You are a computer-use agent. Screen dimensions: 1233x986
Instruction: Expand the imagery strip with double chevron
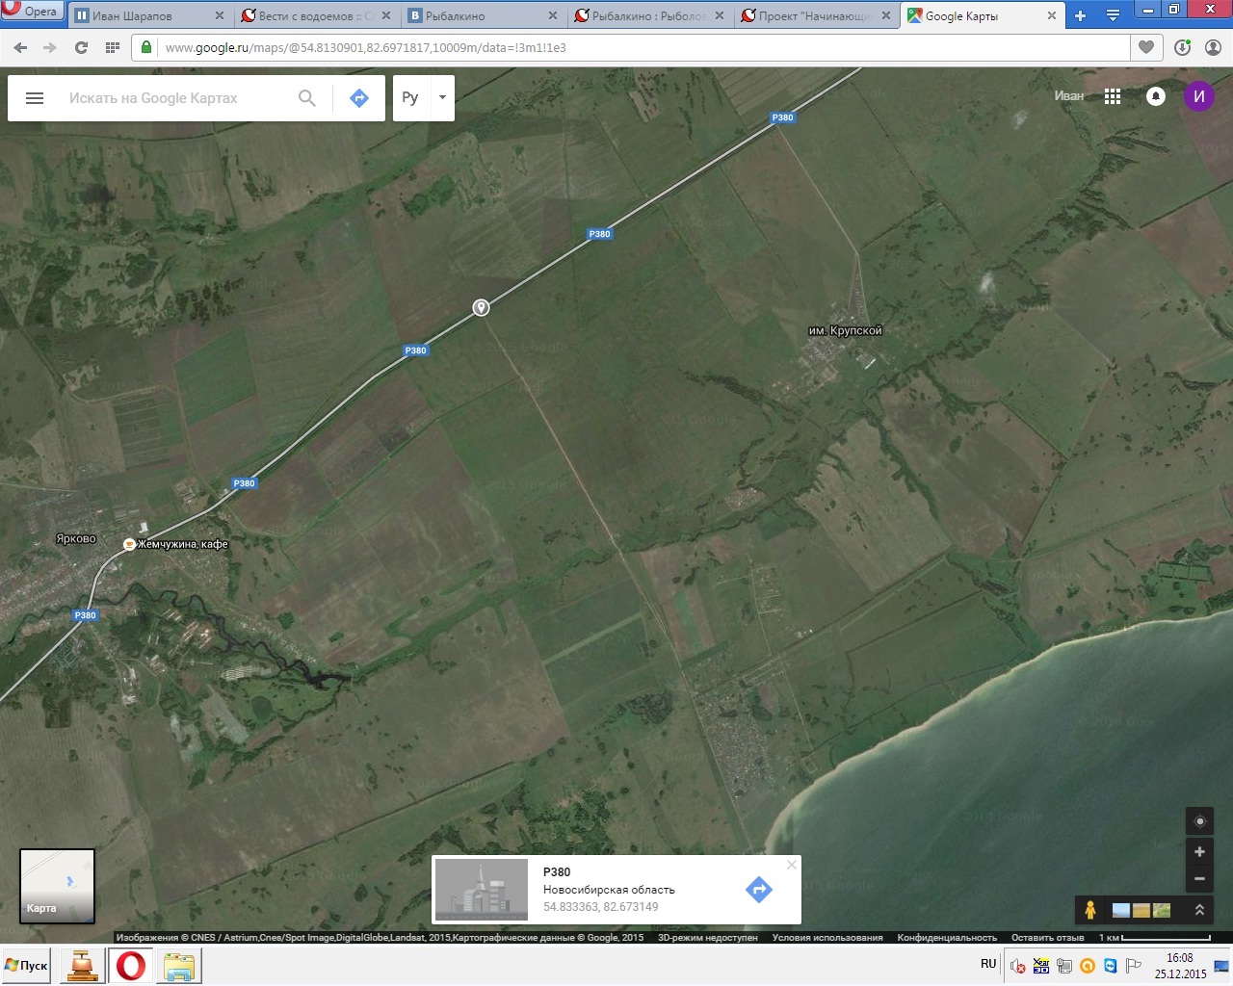1199,910
